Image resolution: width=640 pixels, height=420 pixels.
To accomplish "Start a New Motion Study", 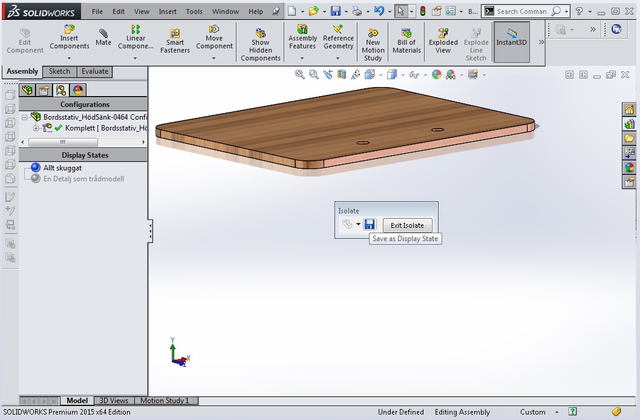I will [x=373, y=45].
